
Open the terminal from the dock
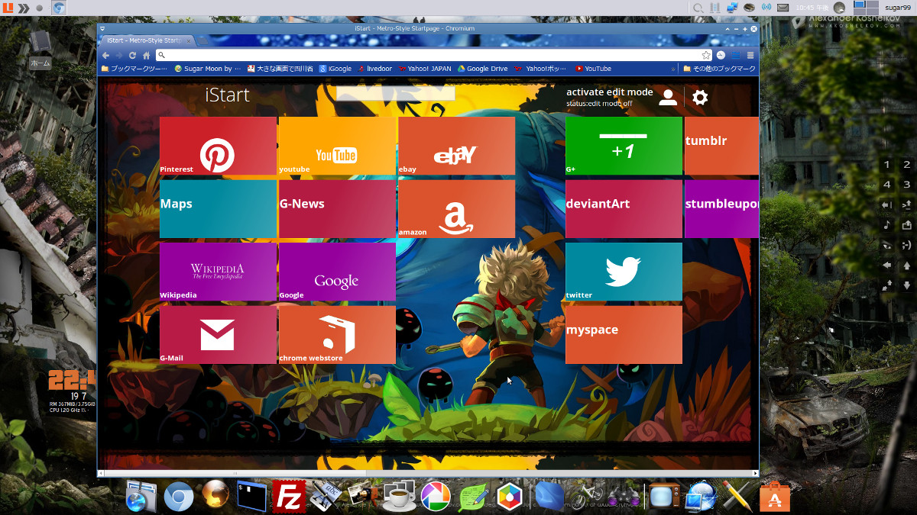(252, 496)
